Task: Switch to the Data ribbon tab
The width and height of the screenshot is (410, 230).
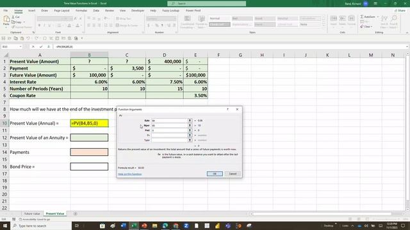Action: tap(96, 11)
